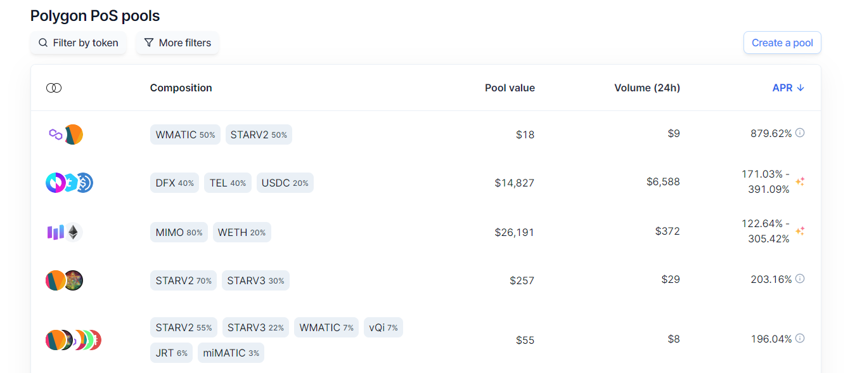Click the token pair icon in table header
The height and width of the screenshot is (373, 855).
click(54, 88)
